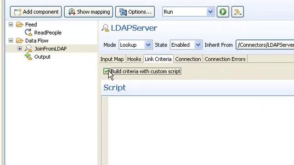Screen dimensions: 294x165
Task: Collapse the Feed folder
Action: 11,24
